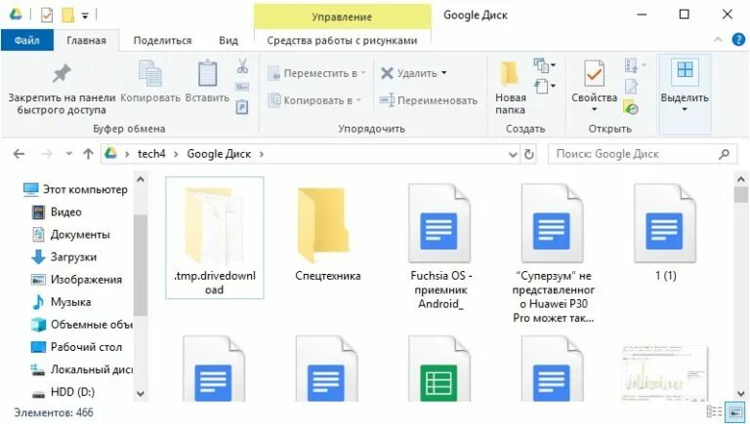Open Изображения in navigation pane
This screenshot has width=750, height=424.
[76, 280]
